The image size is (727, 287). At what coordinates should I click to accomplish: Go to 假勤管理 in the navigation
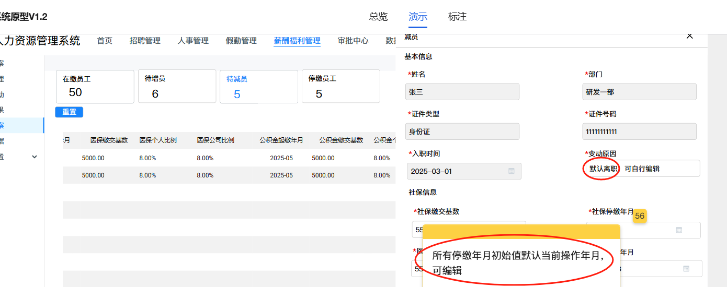click(x=241, y=41)
